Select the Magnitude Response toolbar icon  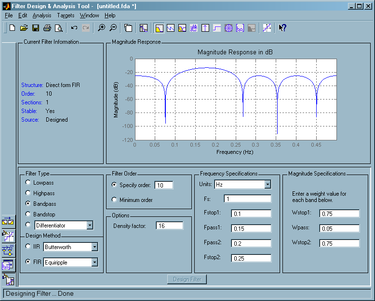[x=159, y=28]
